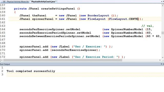Click the "// val," comment on line 163
This screenshot has width=164, height=92.
tap(148, 26)
